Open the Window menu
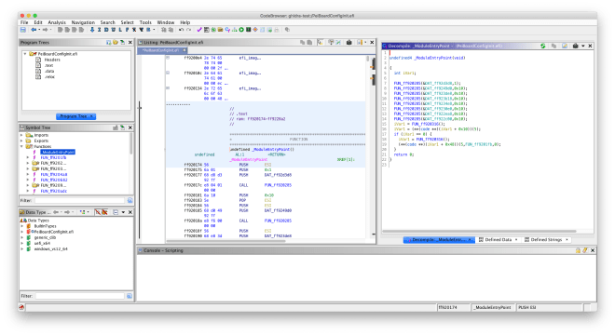Image resolution: width=615 pixels, height=335 pixels. (166, 22)
